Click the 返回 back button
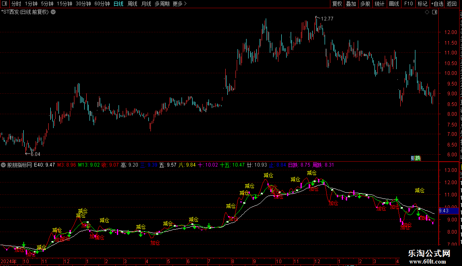This screenshot has height=266, width=462. click(x=451, y=4)
